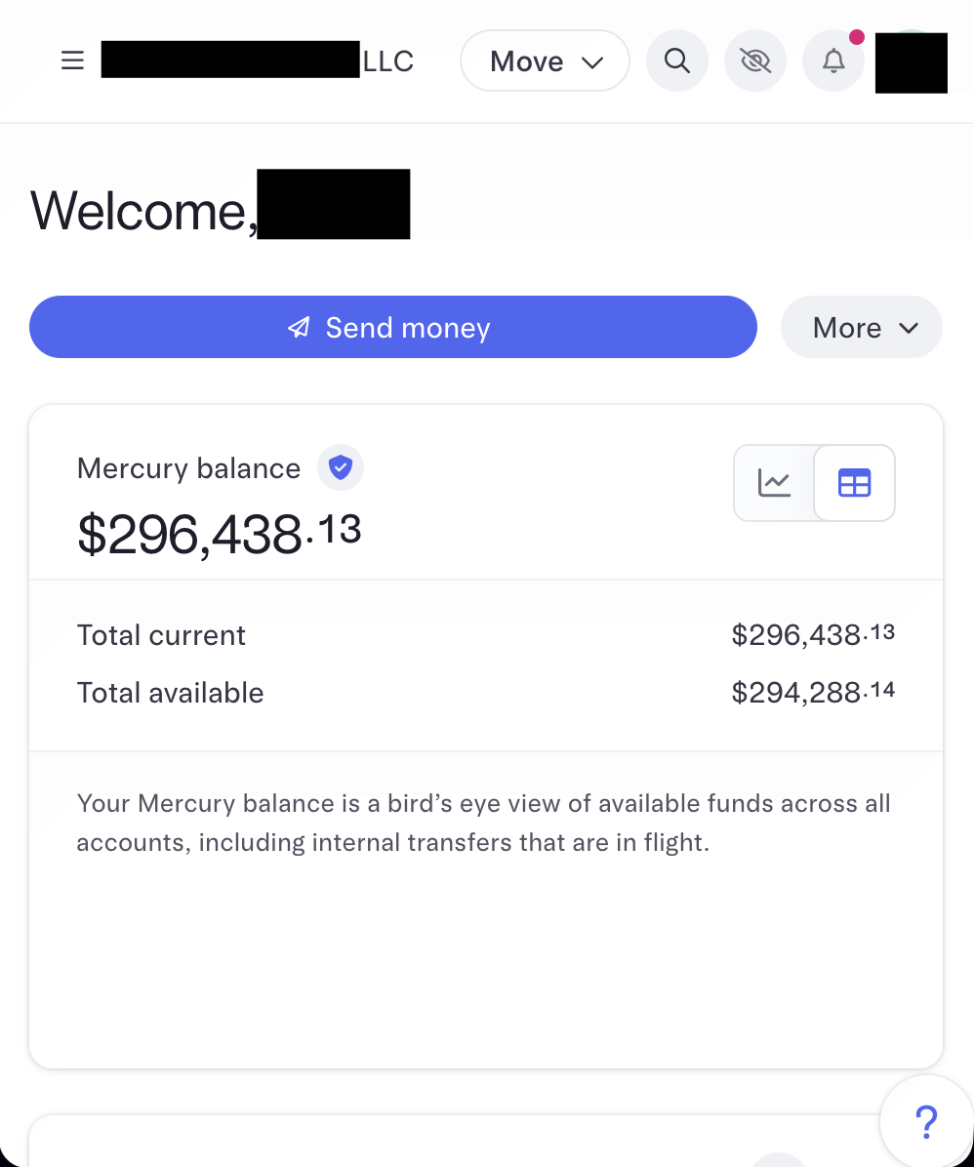The width and height of the screenshot is (974, 1167).
Task: Open the profile avatar menu
Action: click(x=911, y=62)
